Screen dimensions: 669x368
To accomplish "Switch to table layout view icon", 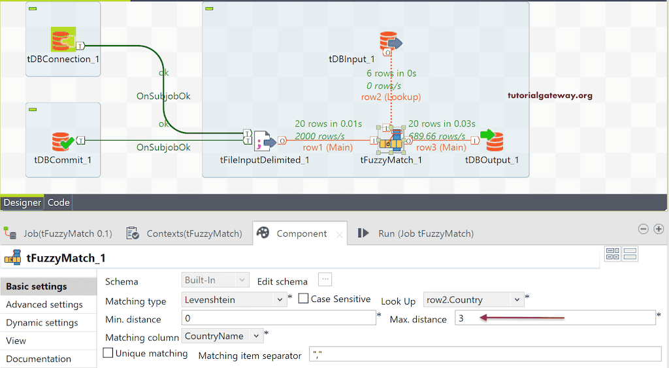I will (x=613, y=254).
